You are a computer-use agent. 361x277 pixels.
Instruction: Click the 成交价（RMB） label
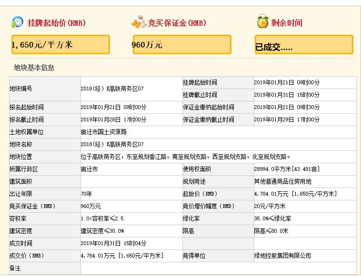27,256
